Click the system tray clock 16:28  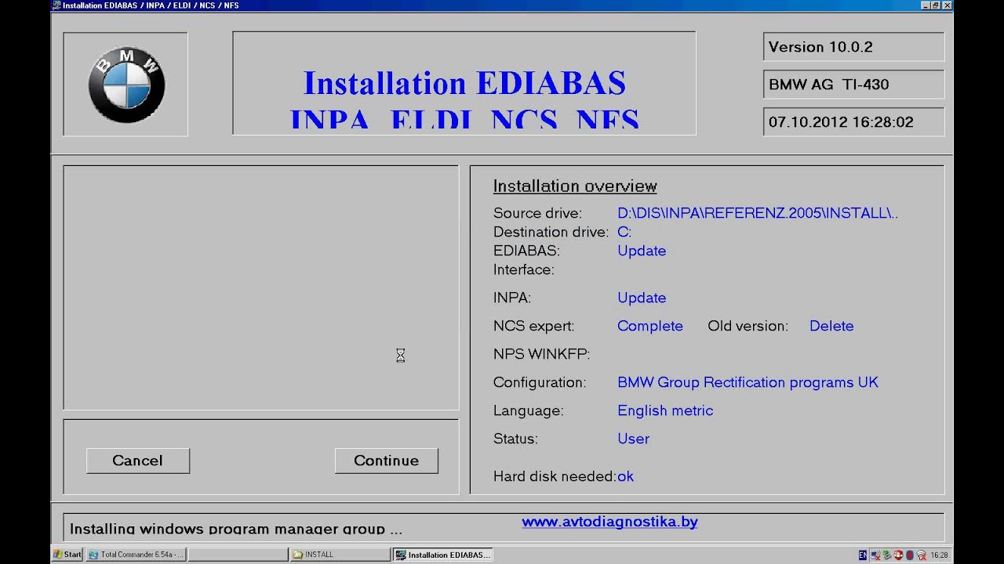click(x=939, y=555)
